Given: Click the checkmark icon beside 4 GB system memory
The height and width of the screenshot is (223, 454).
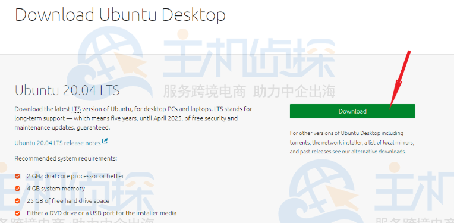Looking at the screenshot, I should pos(18,189).
